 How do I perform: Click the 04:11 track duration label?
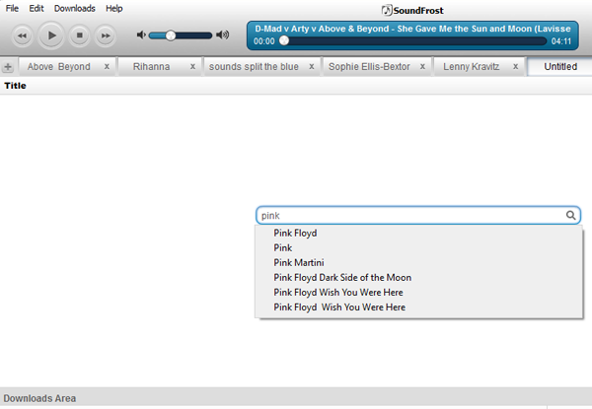pyautogui.click(x=561, y=41)
